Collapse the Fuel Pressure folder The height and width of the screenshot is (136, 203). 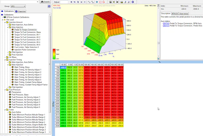click(5, 89)
